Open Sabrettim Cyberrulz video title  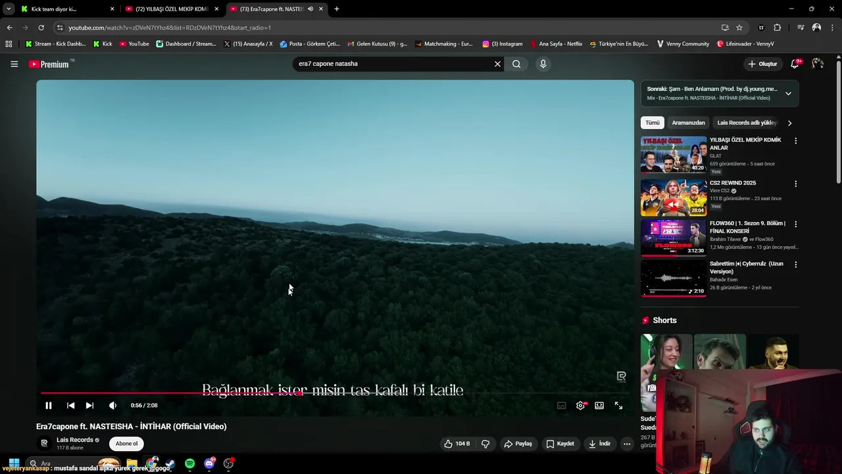pyautogui.click(x=747, y=268)
